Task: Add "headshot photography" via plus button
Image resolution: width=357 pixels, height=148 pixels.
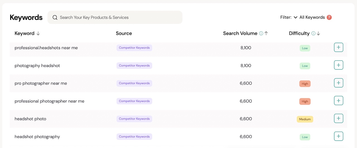Action: (338, 136)
